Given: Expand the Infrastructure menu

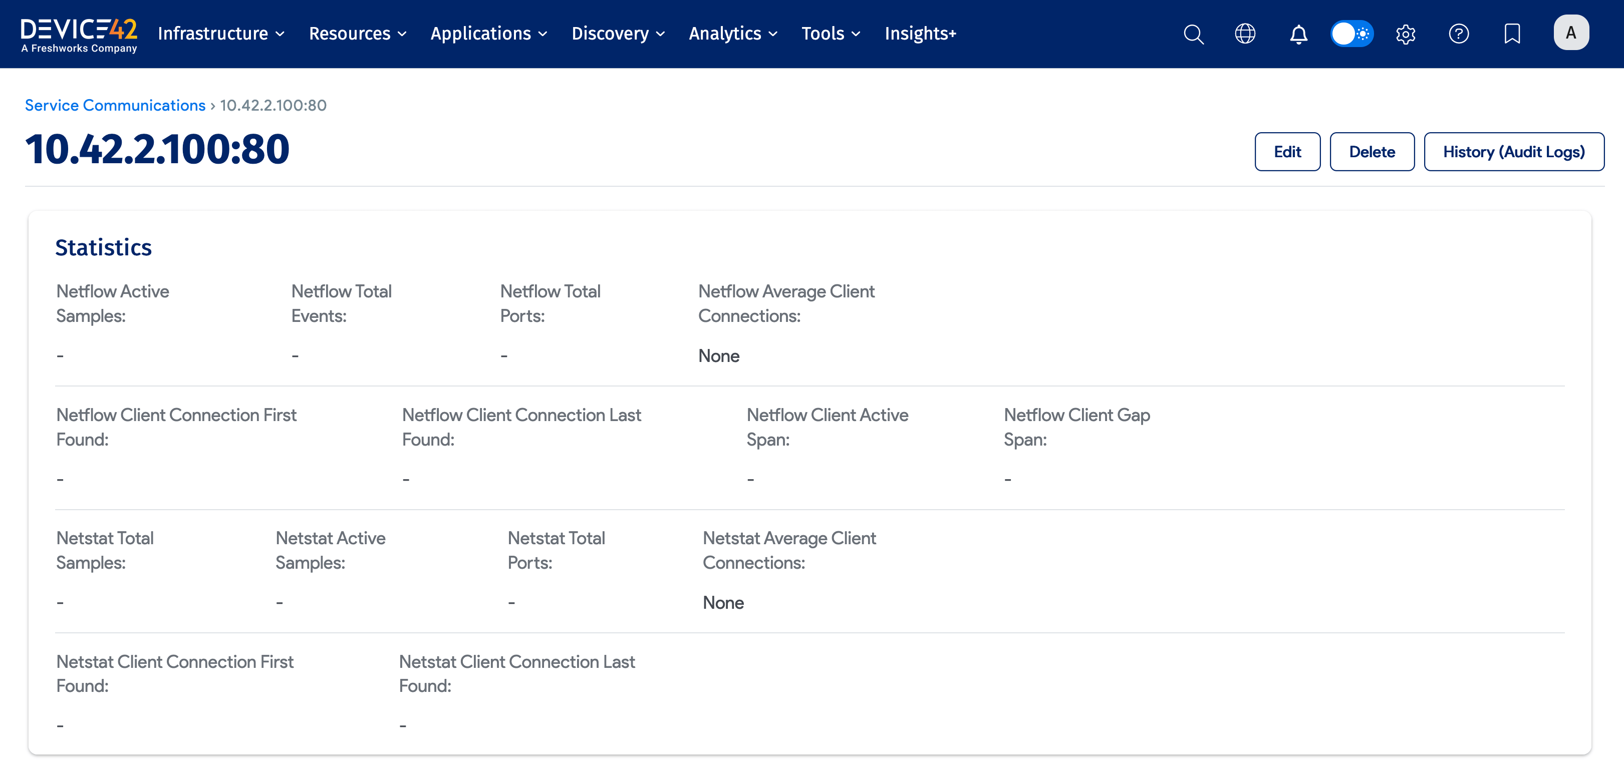Looking at the screenshot, I should pyautogui.click(x=220, y=34).
